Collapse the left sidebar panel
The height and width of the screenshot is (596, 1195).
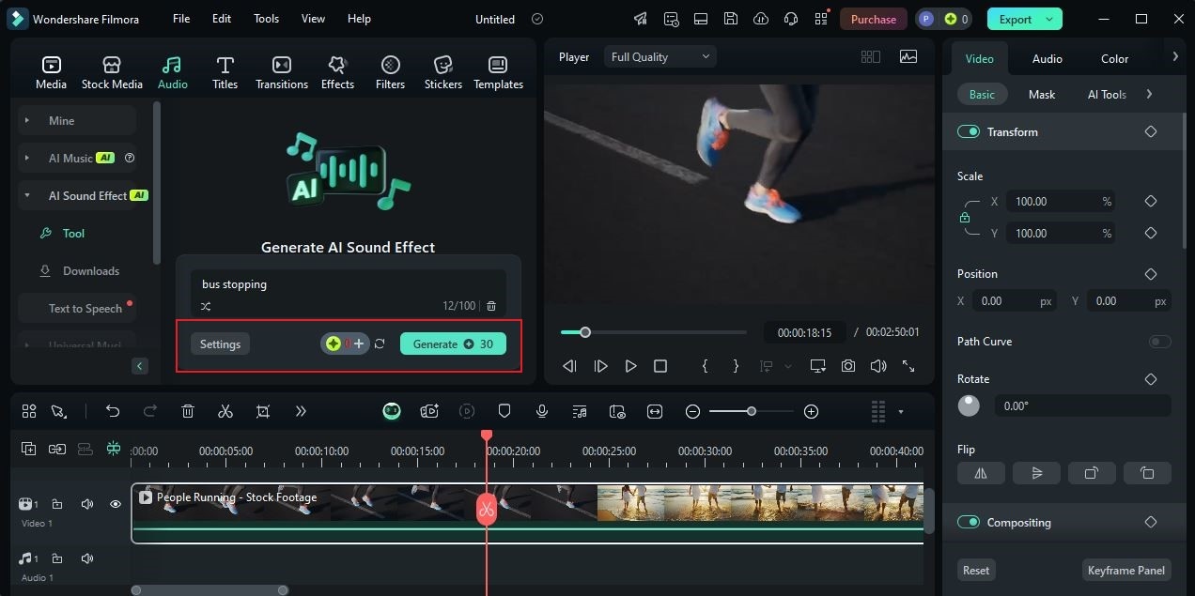point(140,366)
